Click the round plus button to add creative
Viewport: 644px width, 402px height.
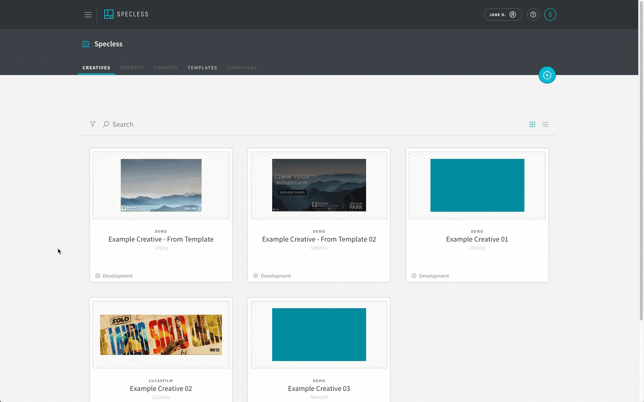(x=547, y=75)
